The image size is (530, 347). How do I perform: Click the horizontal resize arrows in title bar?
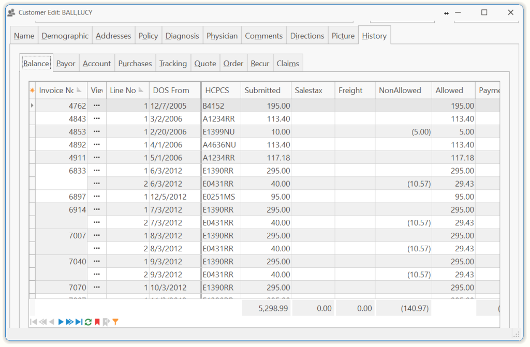(x=446, y=13)
